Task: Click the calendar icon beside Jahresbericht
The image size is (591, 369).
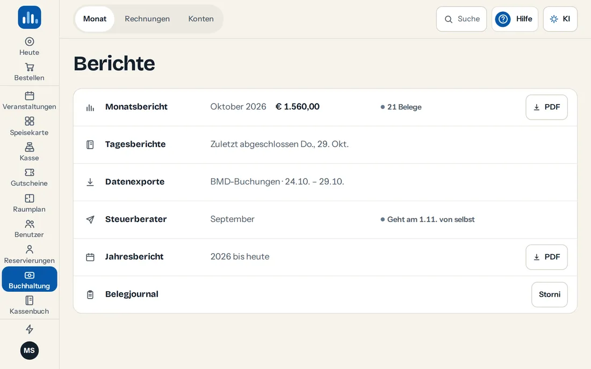Action: [x=90, y=257]
